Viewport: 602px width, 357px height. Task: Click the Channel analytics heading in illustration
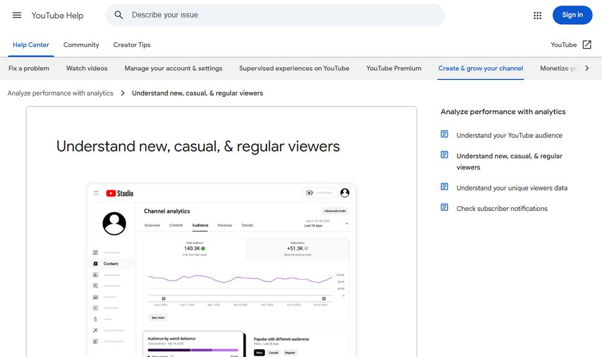(167, 212)
